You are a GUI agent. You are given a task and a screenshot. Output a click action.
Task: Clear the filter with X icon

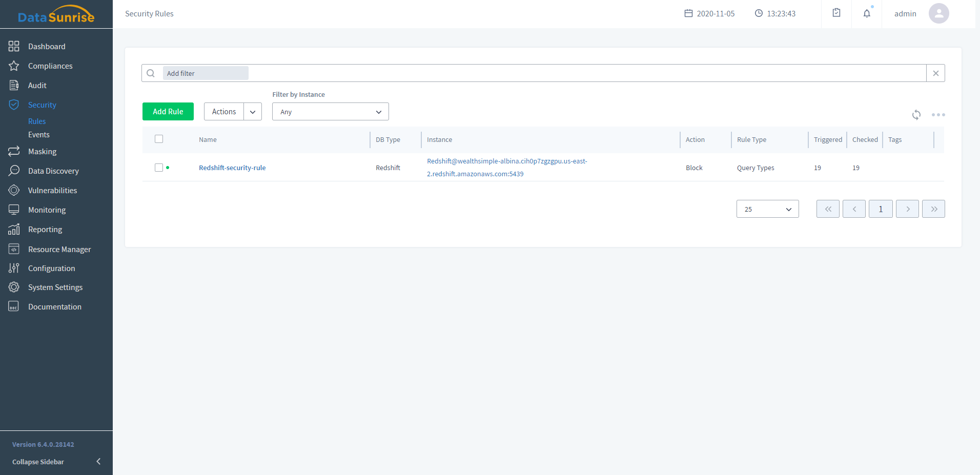[935, 73]
